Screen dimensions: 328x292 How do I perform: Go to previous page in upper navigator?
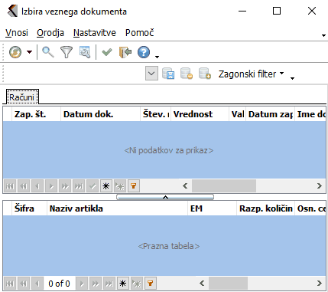pos(24,185)
